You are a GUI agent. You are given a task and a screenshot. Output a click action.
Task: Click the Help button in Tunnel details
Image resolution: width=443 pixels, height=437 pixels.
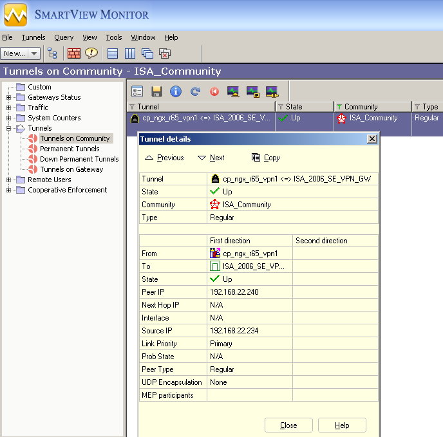(342, 425)
